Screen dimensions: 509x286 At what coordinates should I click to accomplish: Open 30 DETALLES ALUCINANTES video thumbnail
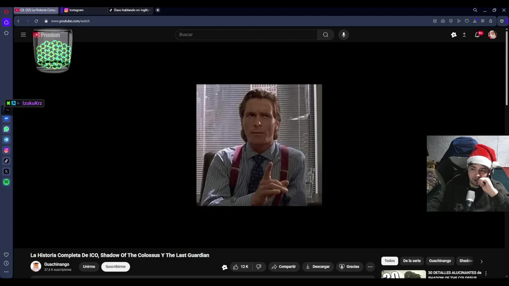[x=404, y=274]
